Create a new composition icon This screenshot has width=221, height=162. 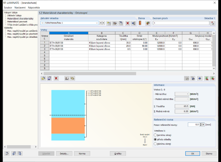[109, 23]
